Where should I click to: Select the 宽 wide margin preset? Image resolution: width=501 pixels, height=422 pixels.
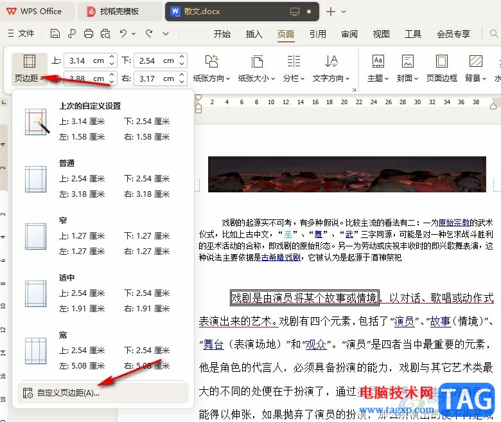point(103,351)
